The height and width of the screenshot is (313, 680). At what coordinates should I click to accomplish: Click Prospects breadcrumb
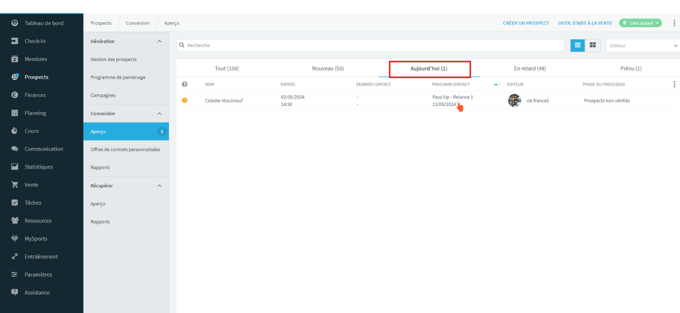(101, 23)
